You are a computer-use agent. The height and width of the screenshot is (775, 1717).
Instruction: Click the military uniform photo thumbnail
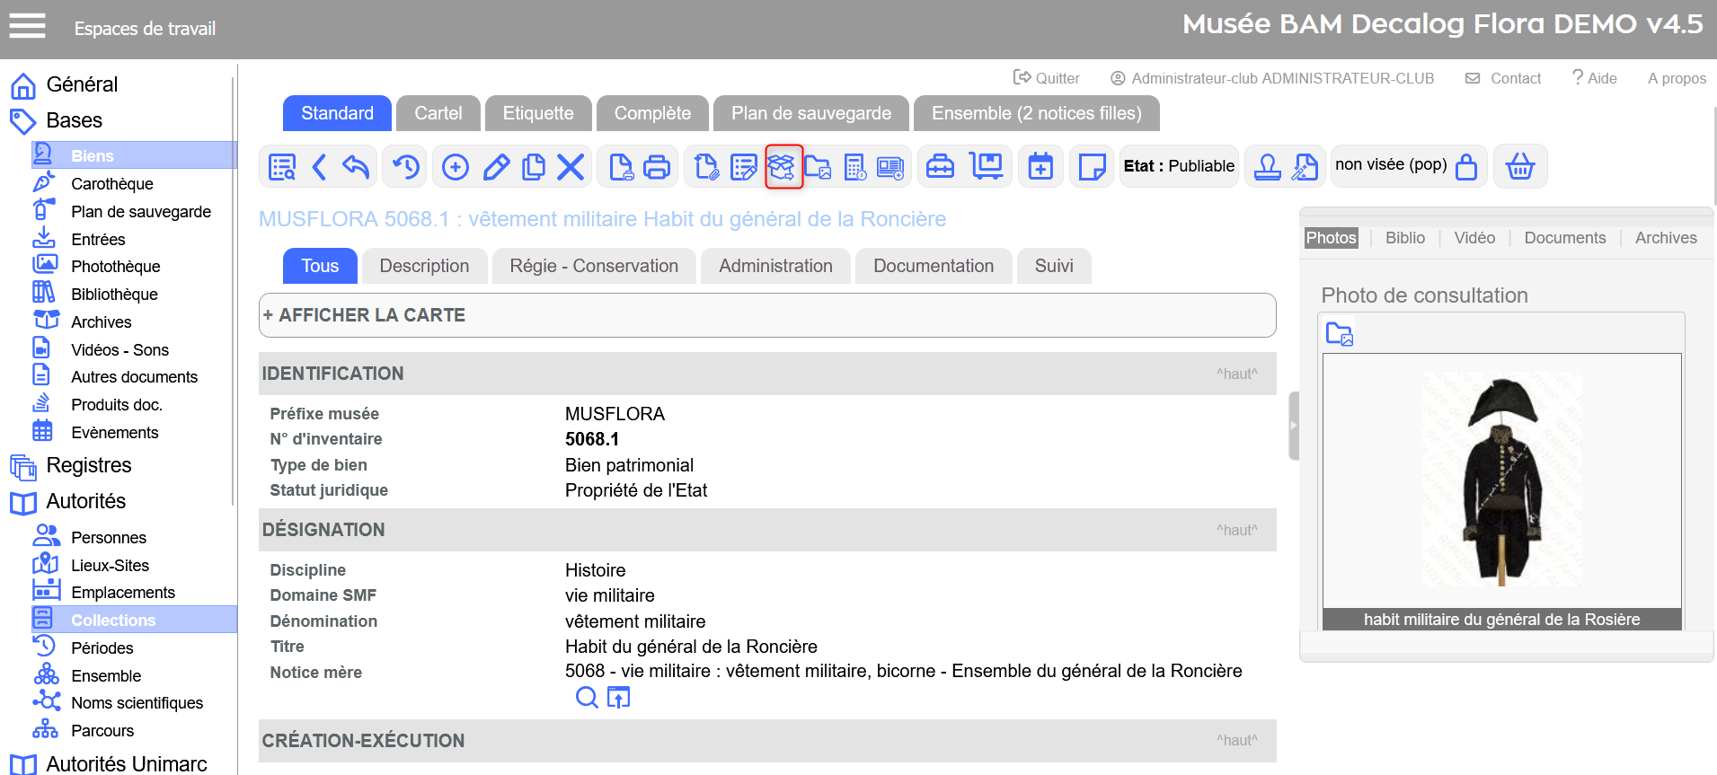pos(1500,480)
